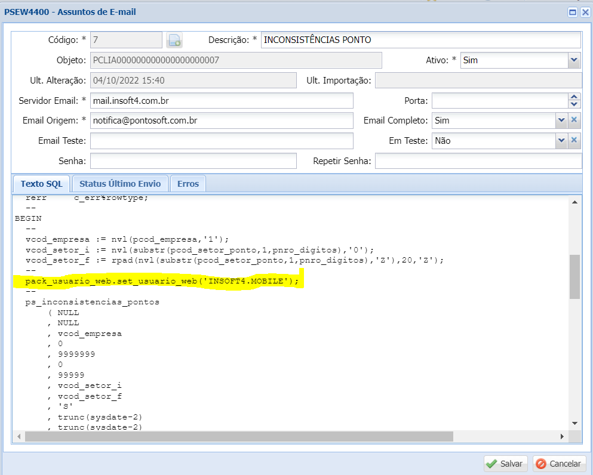Click the SQL editor vertical scrollbar thumb
The width and height of the screenshot is (593, 475).
[x=574, y=277]
